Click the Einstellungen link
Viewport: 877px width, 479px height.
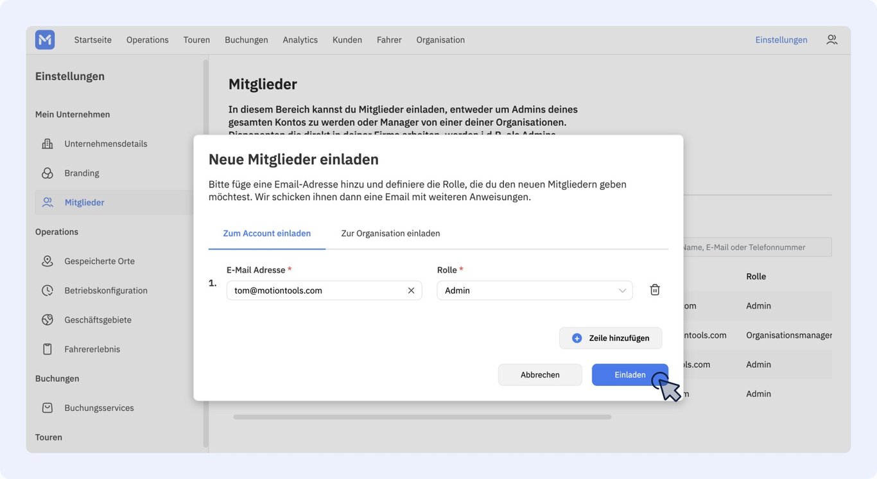(781, 40)
